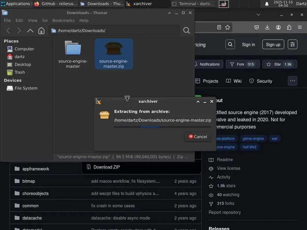Screen dimensions: 307x230
Task: Open Projects tab on GitHub
Action: 207,81
